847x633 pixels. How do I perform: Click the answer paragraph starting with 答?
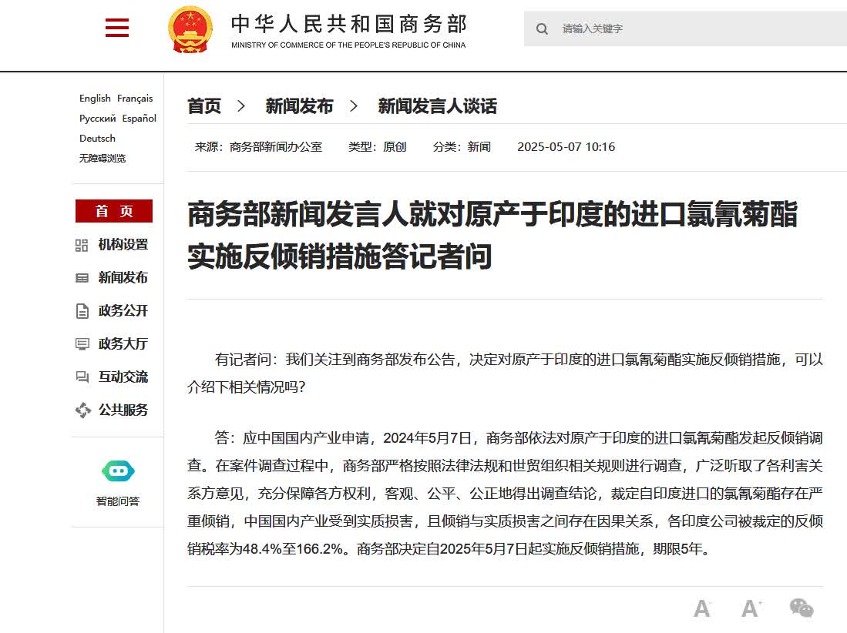point(505,494)
